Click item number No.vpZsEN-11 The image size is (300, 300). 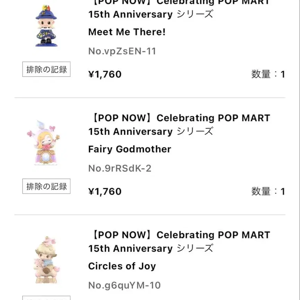[122, 51]
